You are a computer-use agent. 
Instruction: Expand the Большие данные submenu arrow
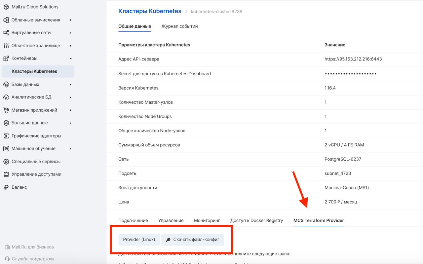pyautogui.click(x=71, y=123)
